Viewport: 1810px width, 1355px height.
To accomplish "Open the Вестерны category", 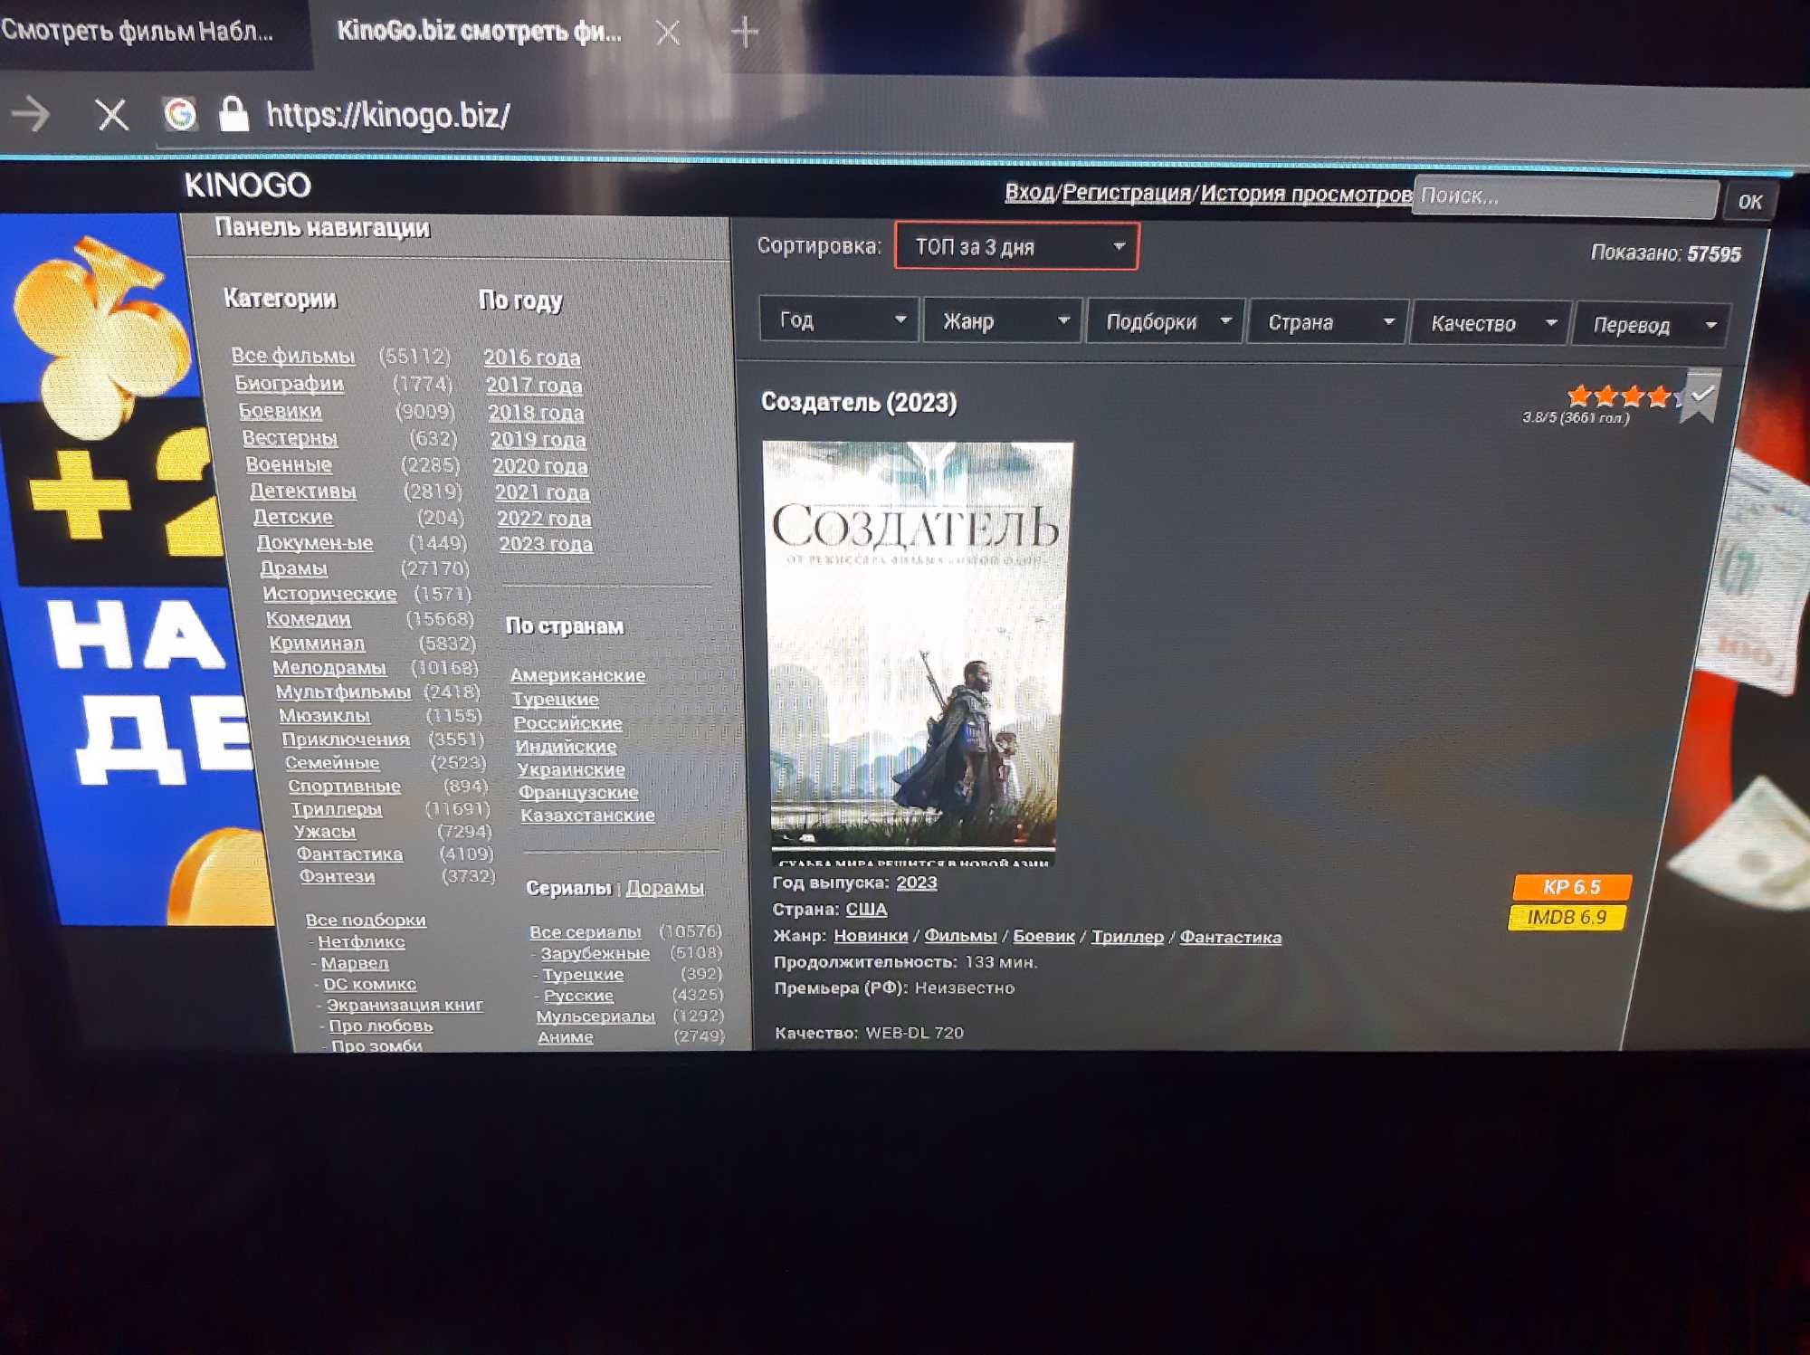I will 290,438.
